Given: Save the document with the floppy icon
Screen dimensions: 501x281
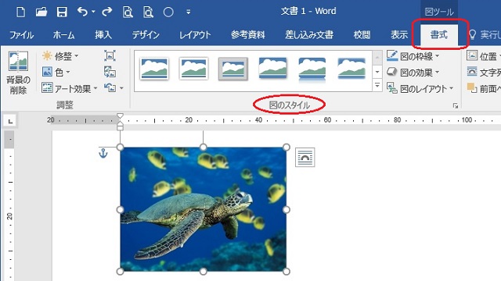Looking at the screenshot, I should click(62, 12).
